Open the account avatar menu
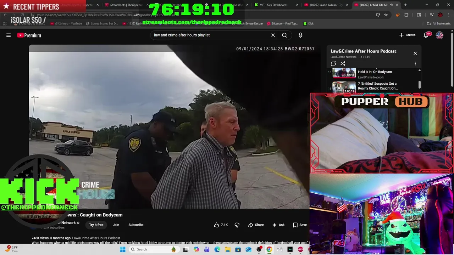Image resolution: width=454 pixels, height=255 pixels. tap(439, 35)
